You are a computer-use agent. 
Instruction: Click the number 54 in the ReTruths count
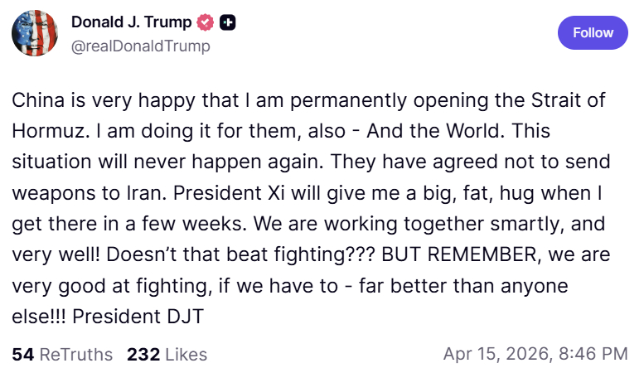click(x=22, y=354)
